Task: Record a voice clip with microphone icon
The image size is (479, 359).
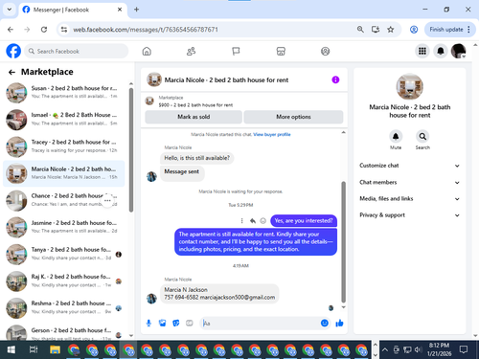Action: pyautogui.click(x=148, y=324)
